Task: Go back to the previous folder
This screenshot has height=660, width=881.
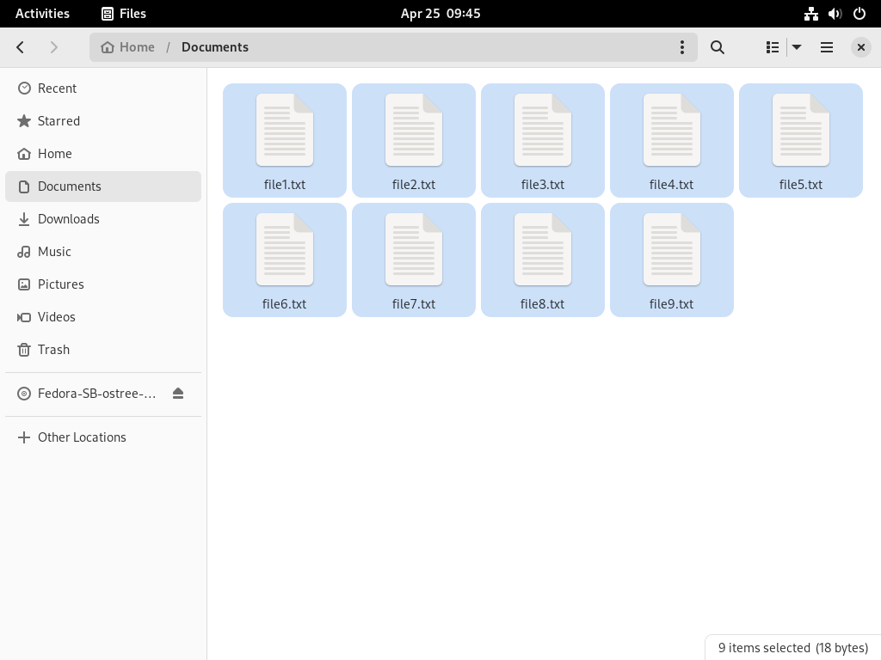Action: (x=21, y=47)
